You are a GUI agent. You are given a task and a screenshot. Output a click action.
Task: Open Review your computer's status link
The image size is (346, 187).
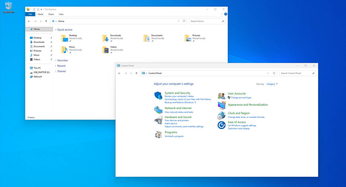(x=179, y=96)
